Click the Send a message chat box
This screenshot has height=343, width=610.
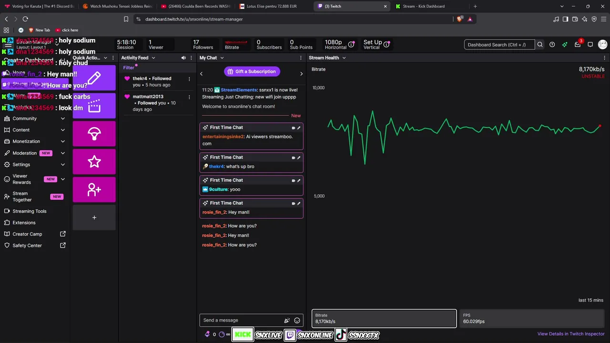coord(242,320)
